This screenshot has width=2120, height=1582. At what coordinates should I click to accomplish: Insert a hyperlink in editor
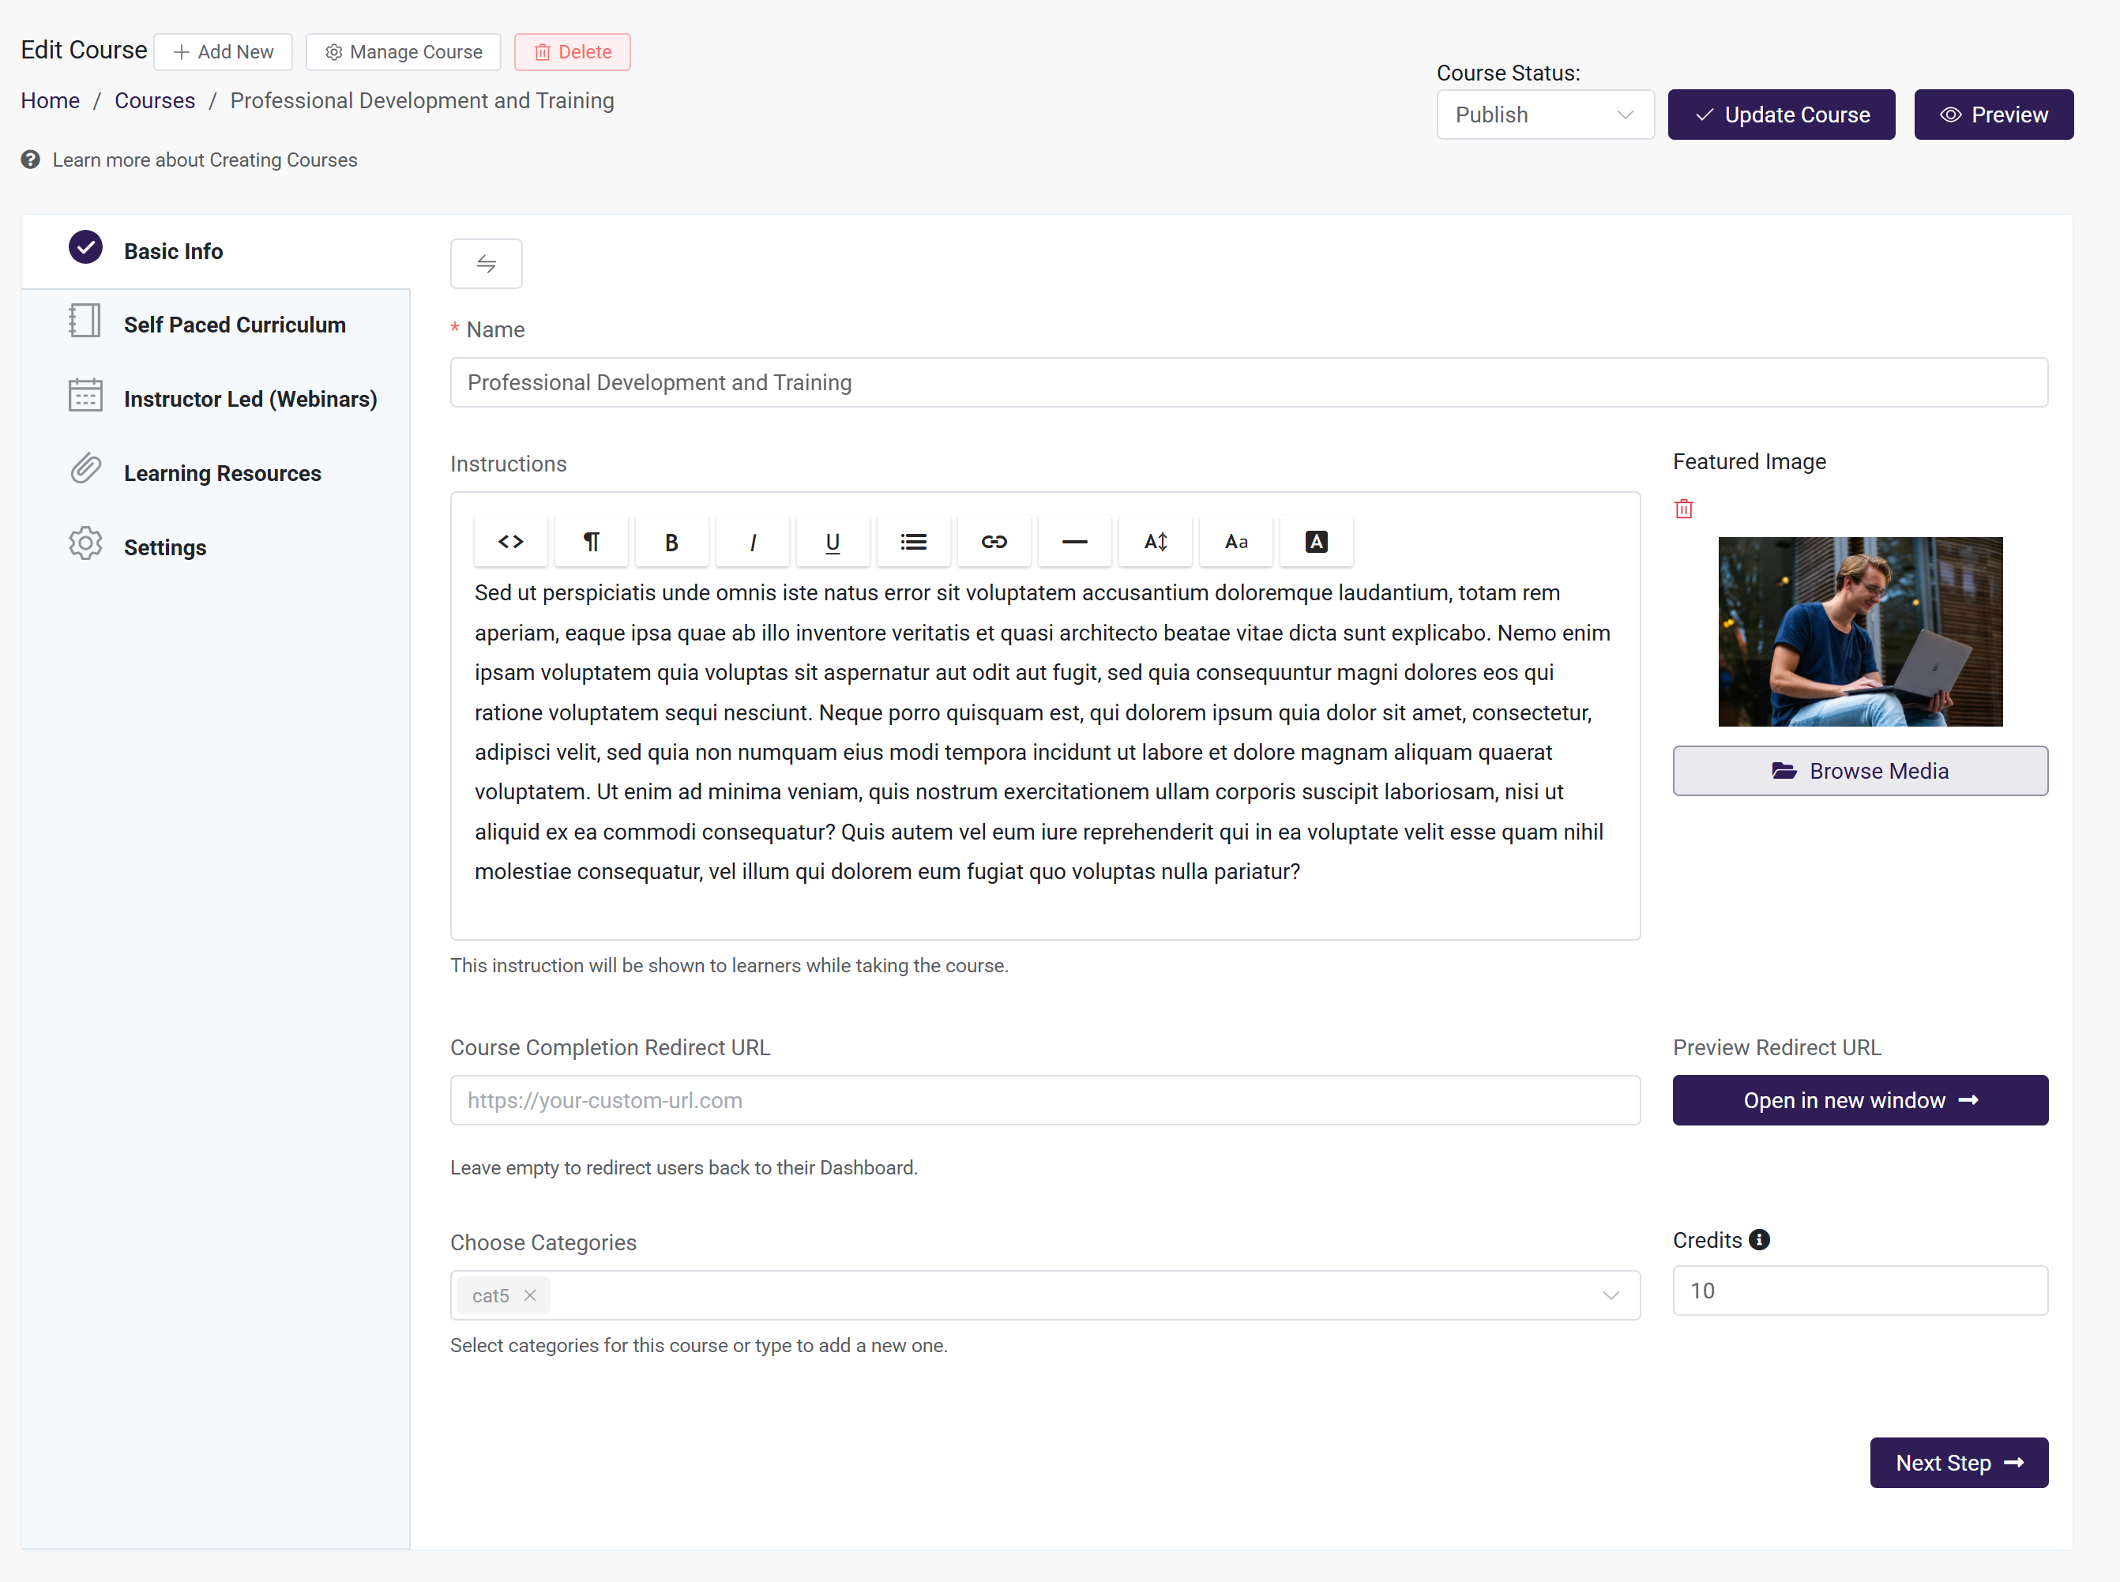(x=994, y=542)
